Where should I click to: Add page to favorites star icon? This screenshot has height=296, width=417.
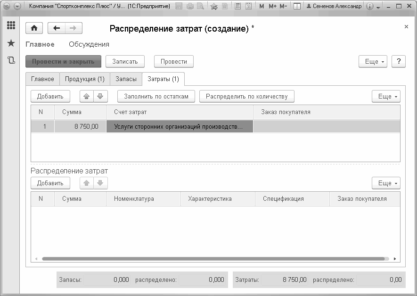pyautogui.click(x=214, y=6)
